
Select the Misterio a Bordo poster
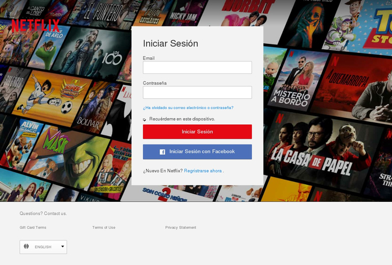coord(297,80)
